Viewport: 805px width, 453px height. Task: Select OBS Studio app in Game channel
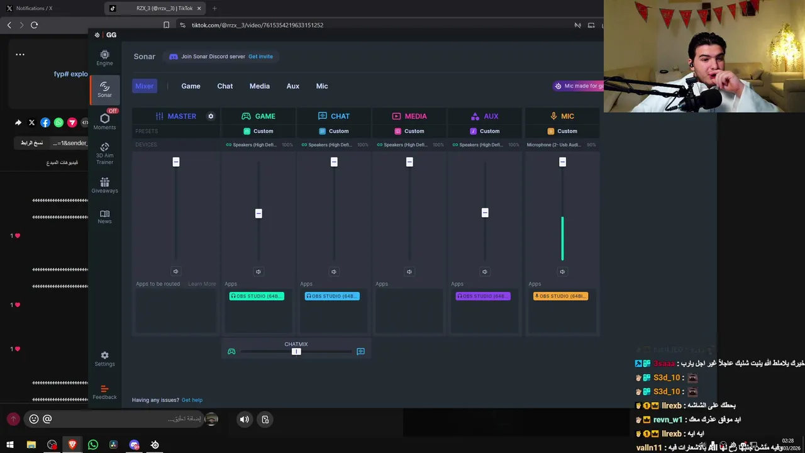pos(257,296)
